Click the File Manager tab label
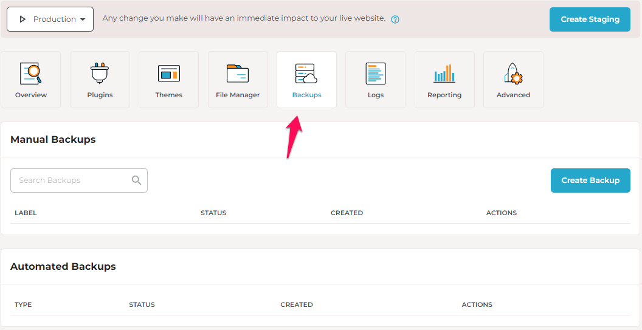Viewport: 642px width, 330px height. tap(238, 95)
